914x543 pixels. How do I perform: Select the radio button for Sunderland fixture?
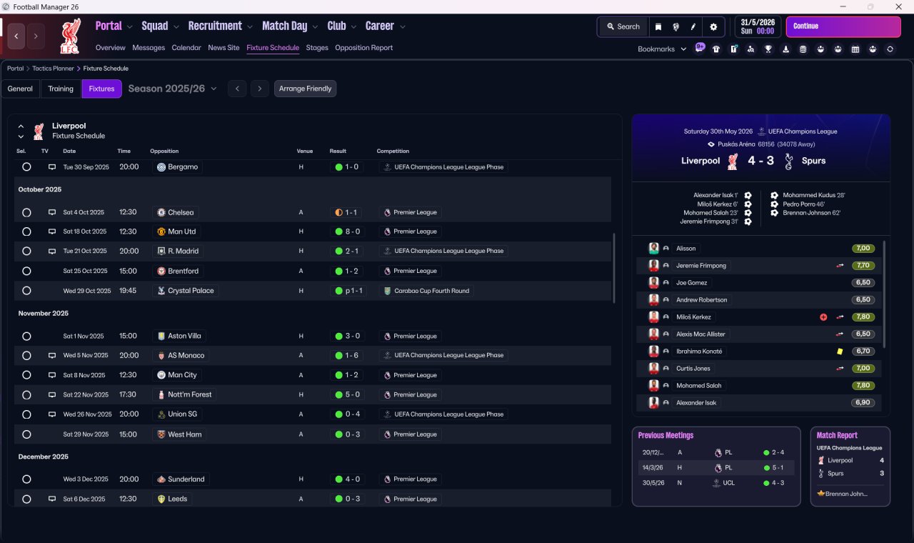coord(26,479)
